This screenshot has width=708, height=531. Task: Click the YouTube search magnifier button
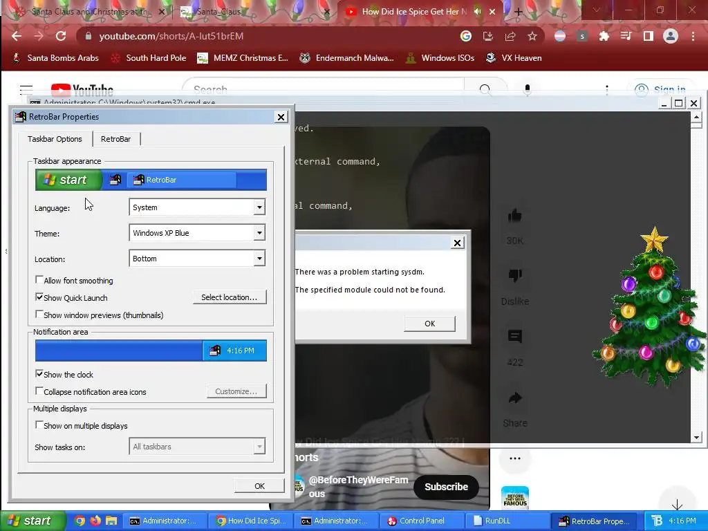point(485,89)
